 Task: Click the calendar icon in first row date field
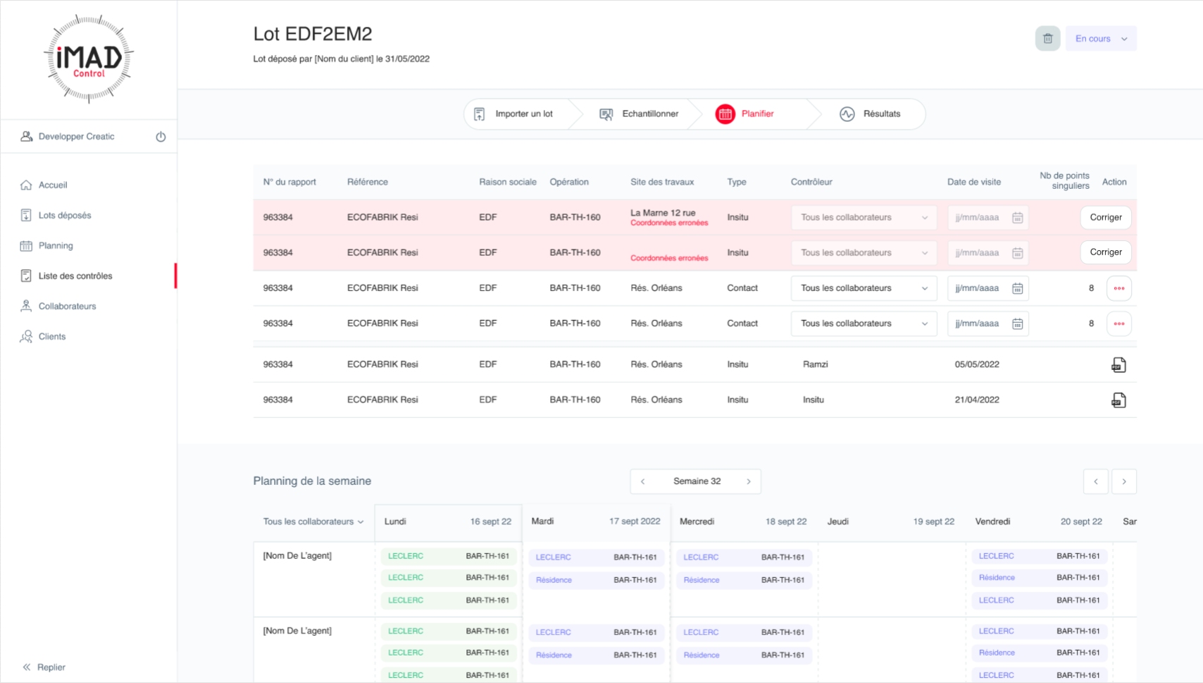(x=1017, y=218)
